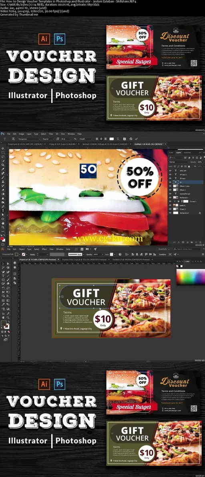Click the right align text icon in Photoshop options bar
Viewport: 205px width, 477px height.
tap(105, 138)
